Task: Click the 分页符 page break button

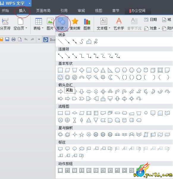Action: (x=5, y=24)
